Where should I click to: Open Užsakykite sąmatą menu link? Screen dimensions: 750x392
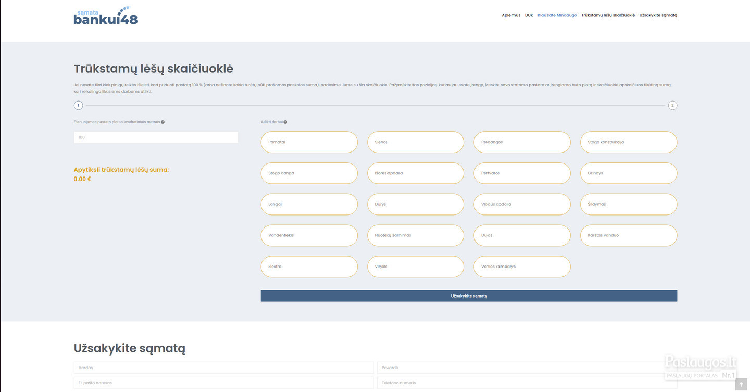click(x=658, y=15)
